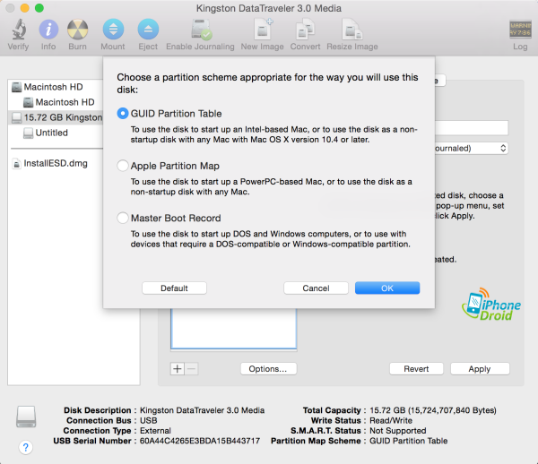Click the green zoom window button

[x=39, y=8]
